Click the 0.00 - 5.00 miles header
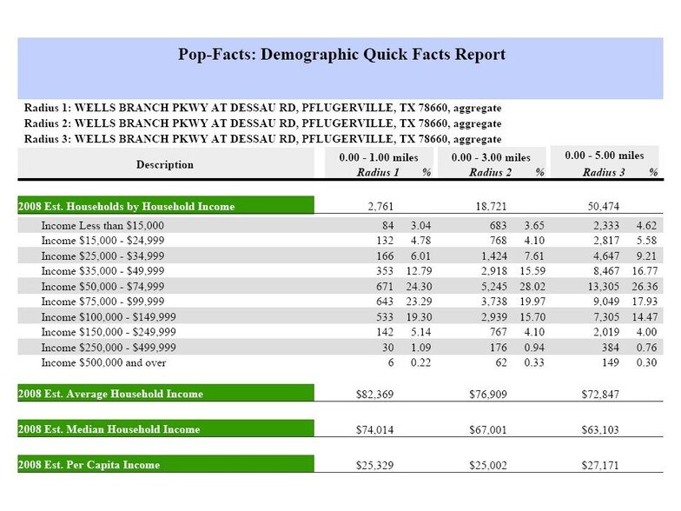Viewport: 681px width, 511px height. point(605,156)
